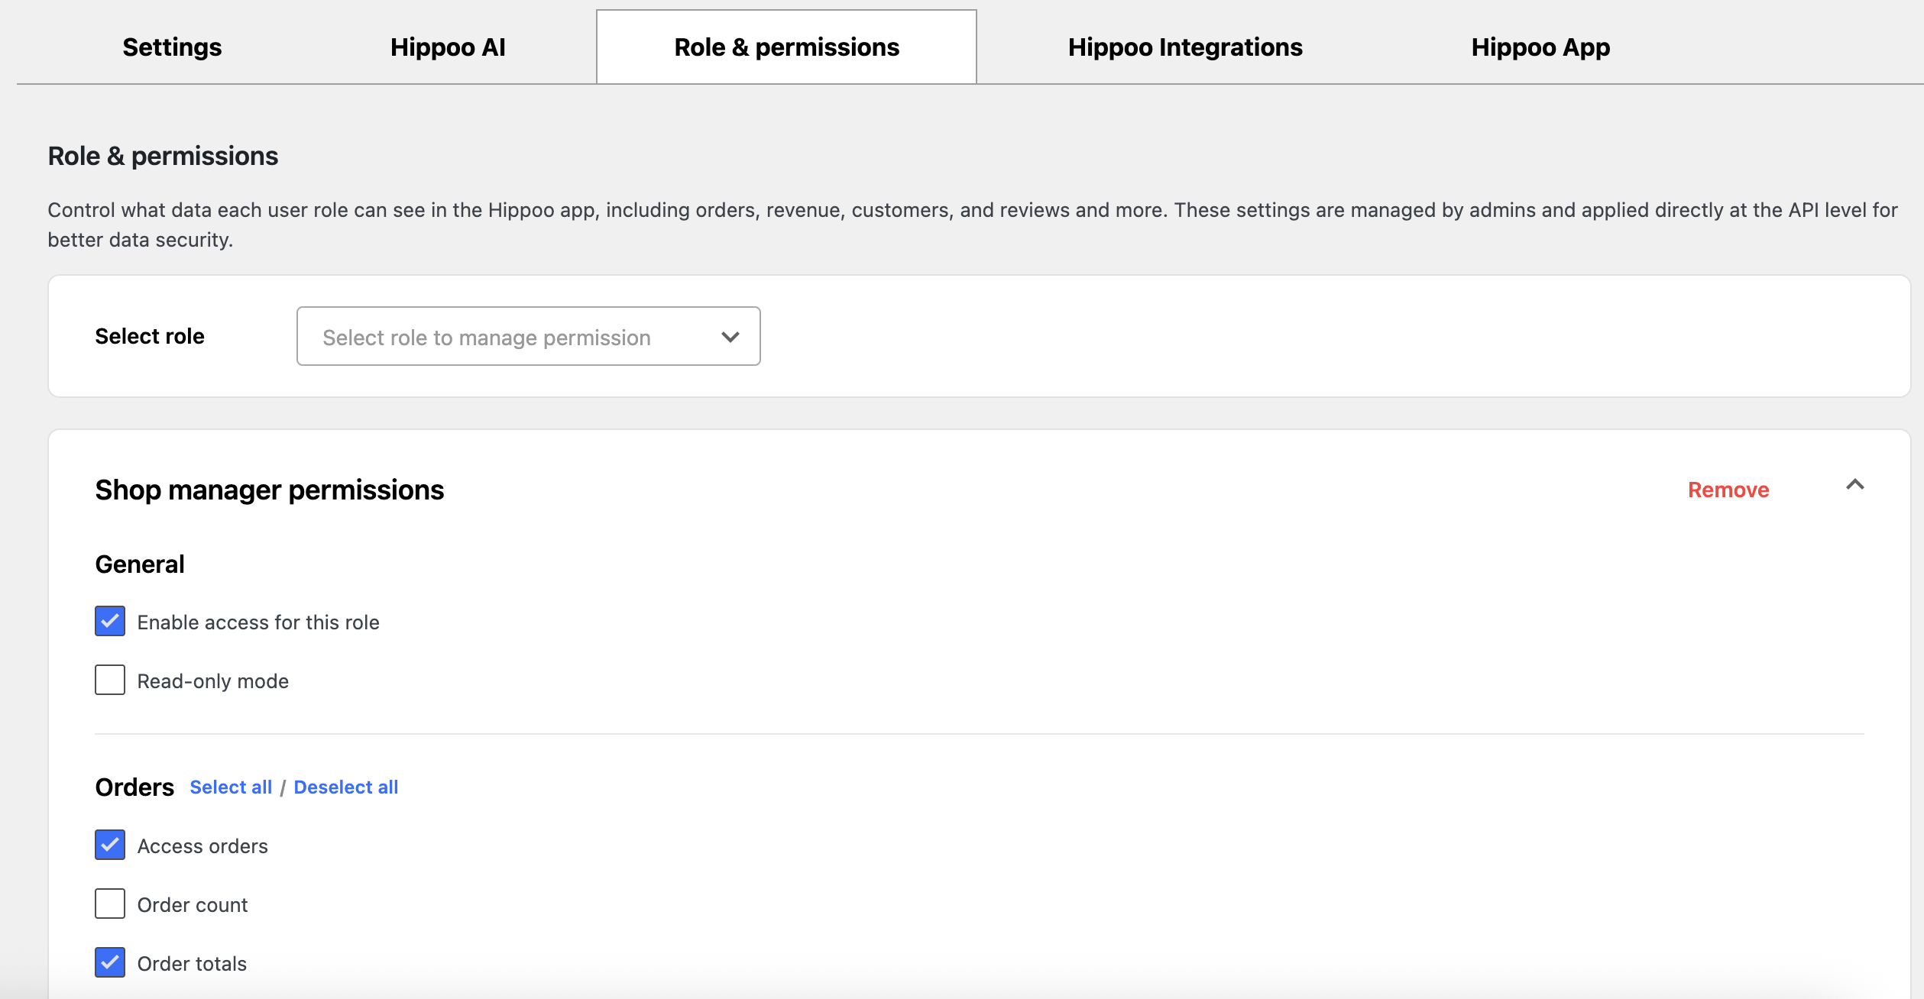Collapse the Shop manager permissions panel

1854,485
